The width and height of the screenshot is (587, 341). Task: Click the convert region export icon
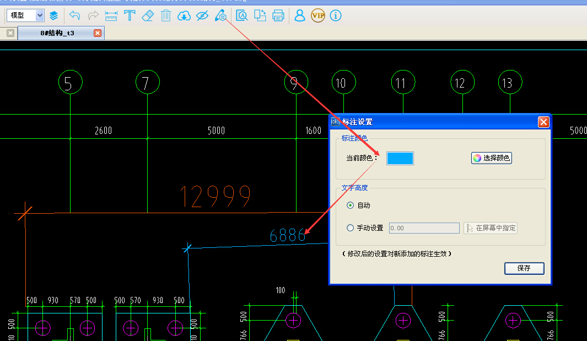point(260,16)
